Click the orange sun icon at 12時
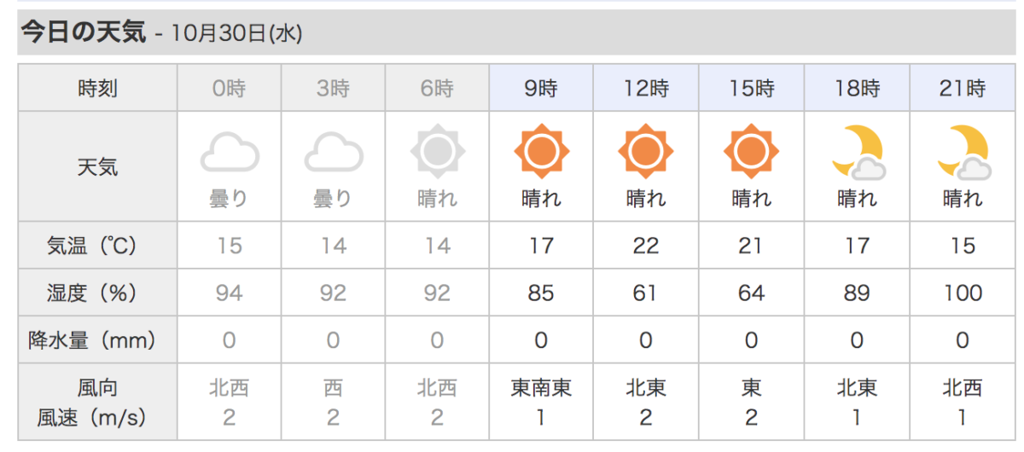Screen dimensions: 1024x452 646,152
